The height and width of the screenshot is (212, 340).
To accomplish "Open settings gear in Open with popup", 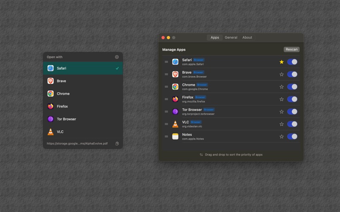I will pos(116,57).
